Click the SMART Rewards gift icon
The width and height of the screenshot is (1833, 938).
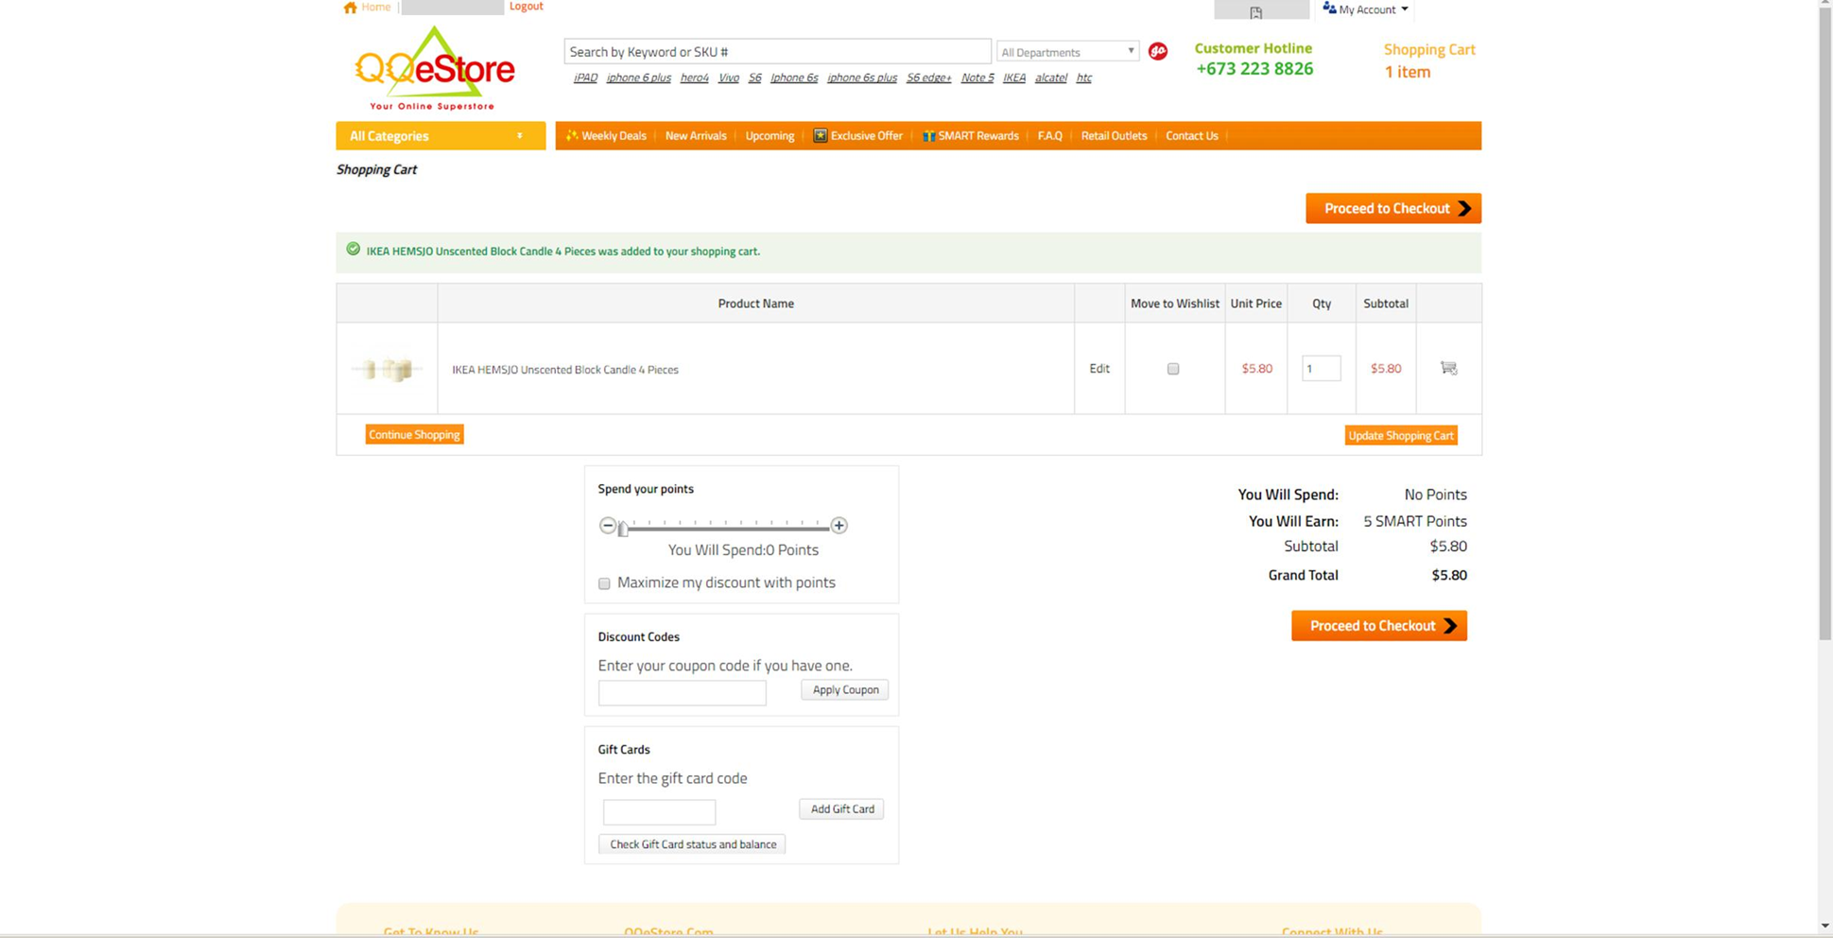click(929, 135)
